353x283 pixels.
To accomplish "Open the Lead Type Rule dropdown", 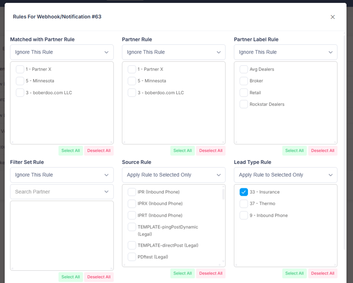I will (285, 175).
